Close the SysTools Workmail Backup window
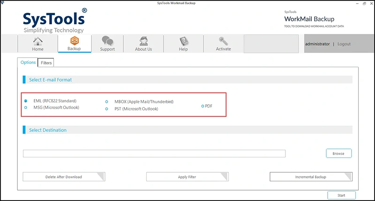Viewport: 375px width, 201px height. [x=371, y=3]
